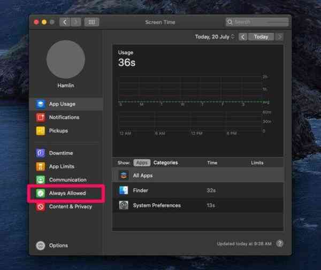The height and width of the screenshot is (270, 321).
Task: Select the All Apps row
Action: coord(198,175)
